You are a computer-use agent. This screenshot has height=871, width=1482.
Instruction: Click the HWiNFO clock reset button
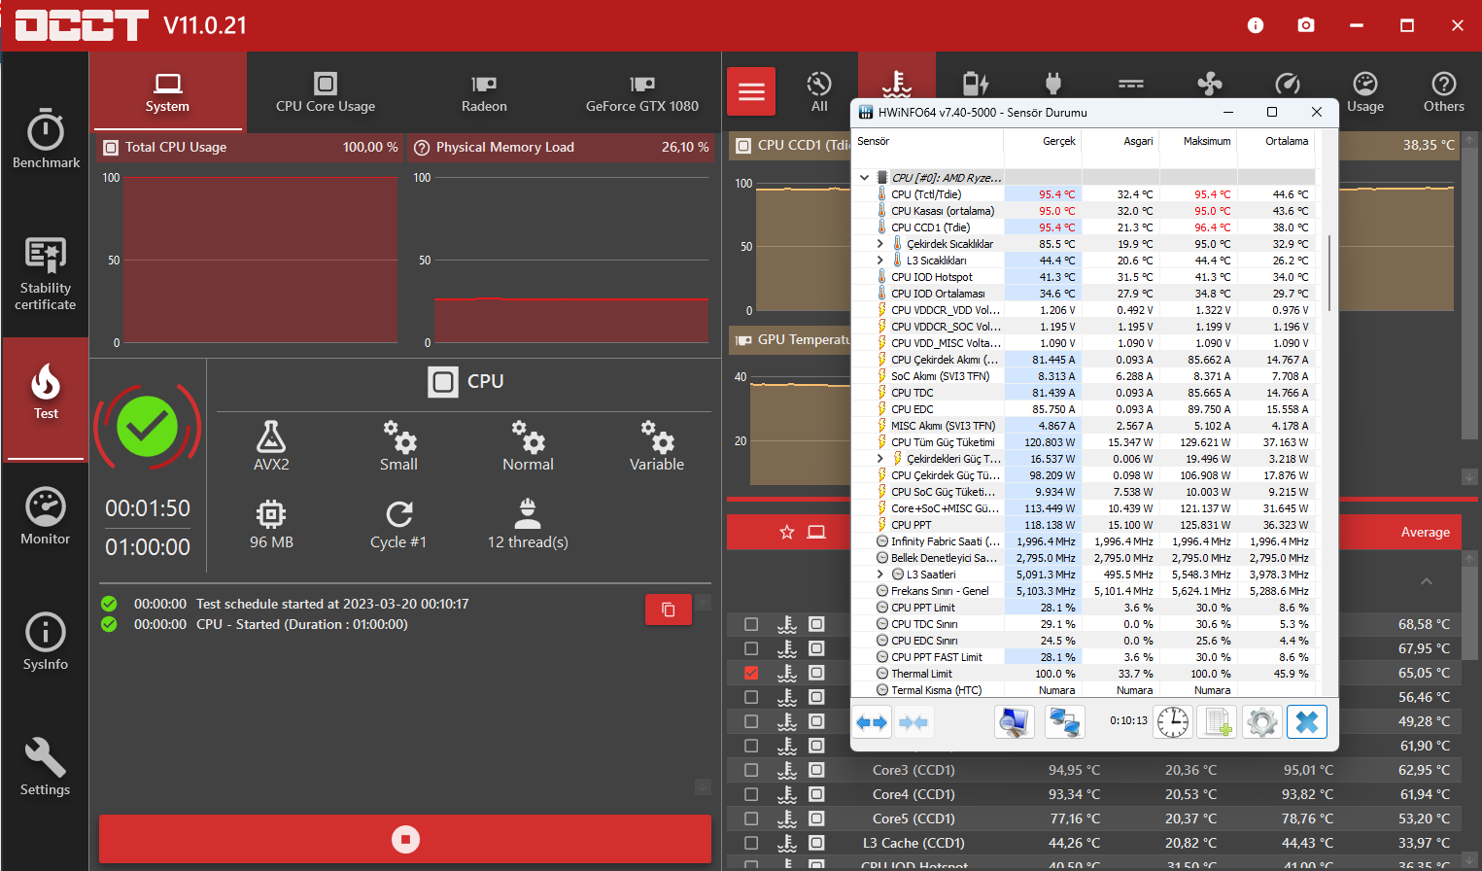(x=1173, y=722)
